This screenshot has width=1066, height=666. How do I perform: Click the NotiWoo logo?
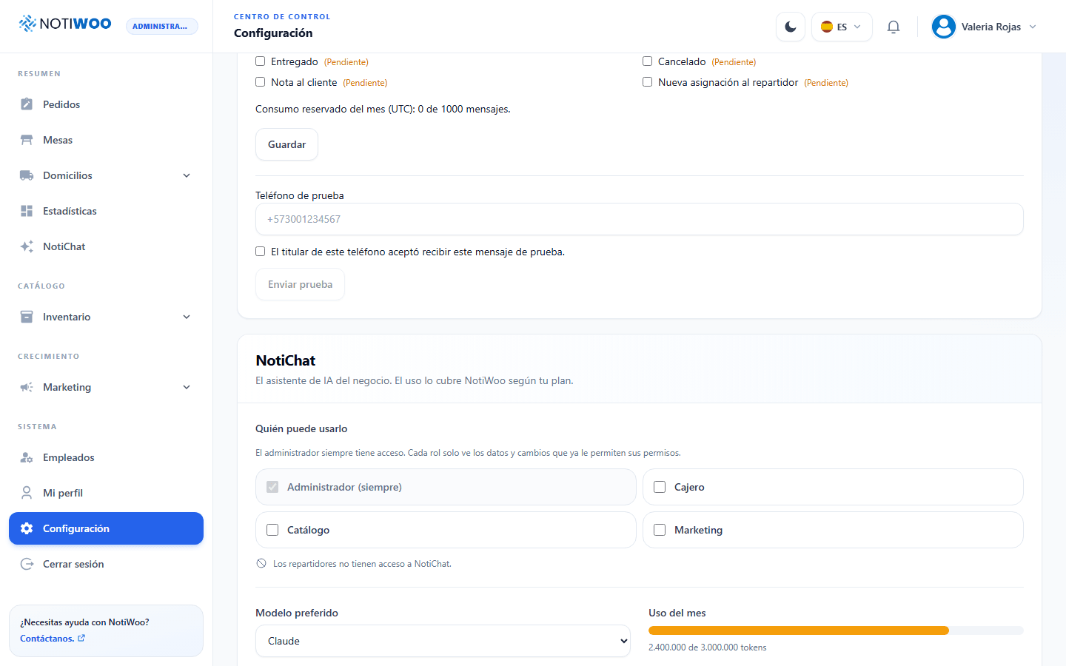point(65,24)
